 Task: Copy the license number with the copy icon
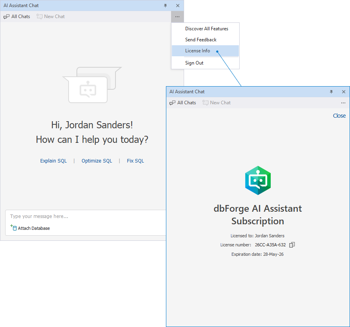[x=292, y=245]
